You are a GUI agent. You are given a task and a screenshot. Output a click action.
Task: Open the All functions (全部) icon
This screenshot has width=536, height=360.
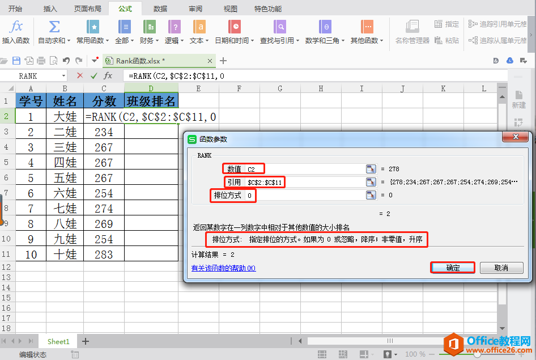point(125,27)
